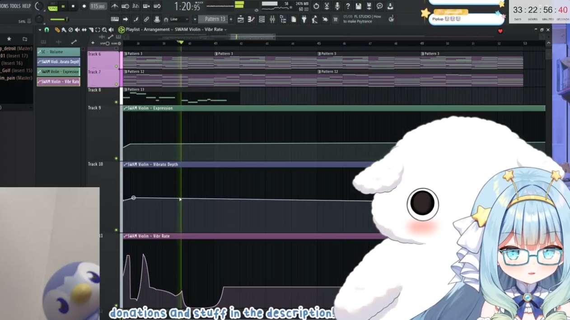
Task: Click the speech bubble news icon
Action: tap(380, 6)
